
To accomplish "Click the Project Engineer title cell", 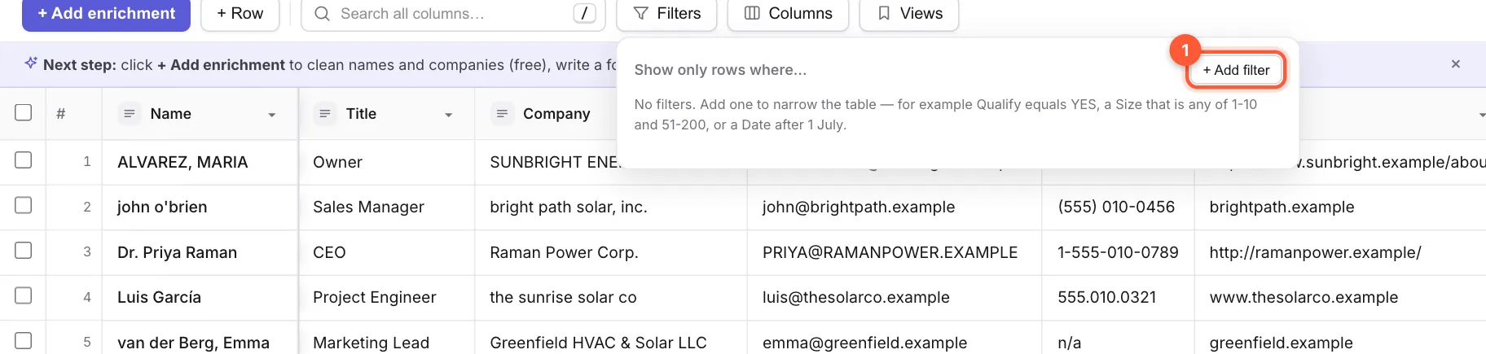I will point(386,297).
